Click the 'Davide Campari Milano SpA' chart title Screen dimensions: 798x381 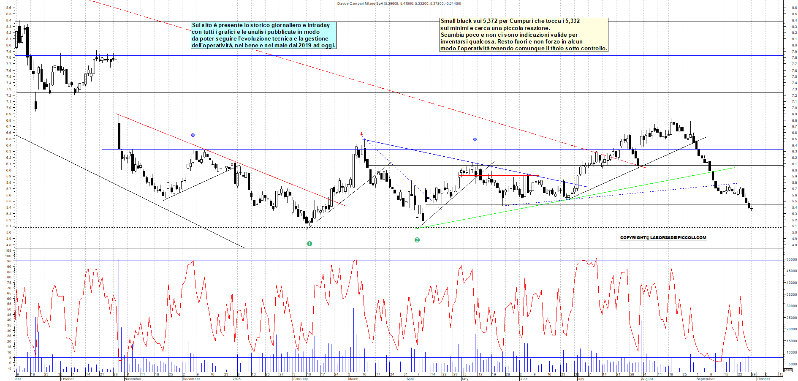(399, 3)
